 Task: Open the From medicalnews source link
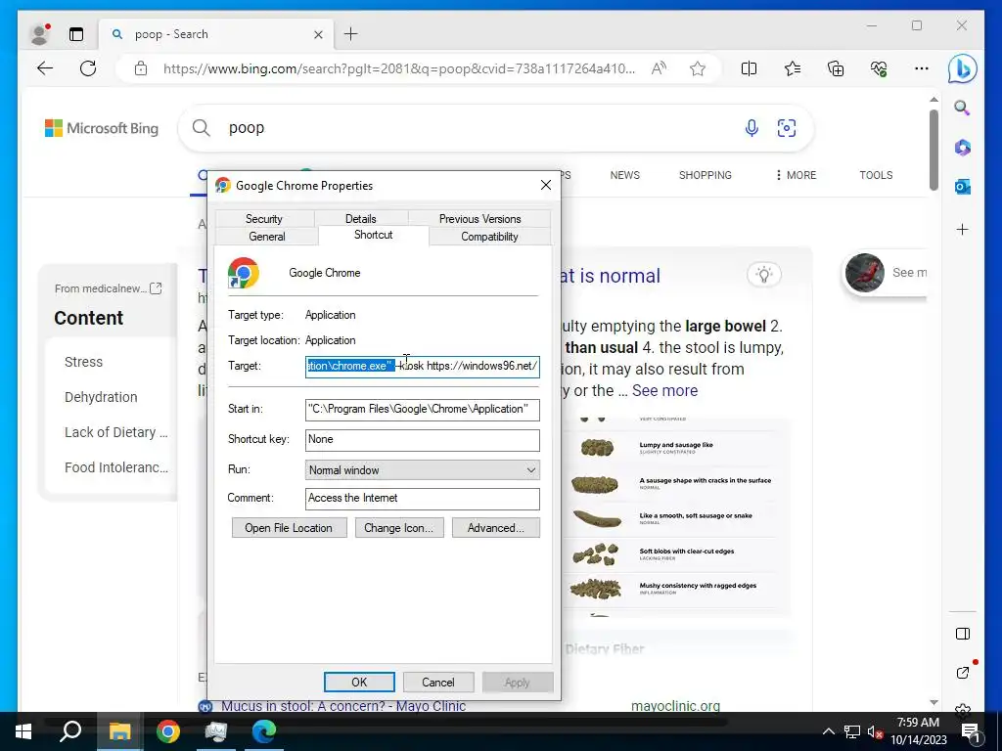108,288
